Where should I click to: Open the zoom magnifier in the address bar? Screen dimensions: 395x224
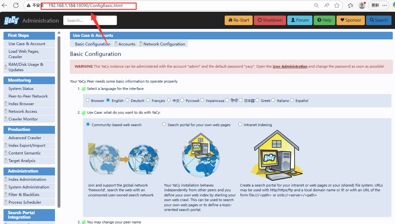coord(316,5)
